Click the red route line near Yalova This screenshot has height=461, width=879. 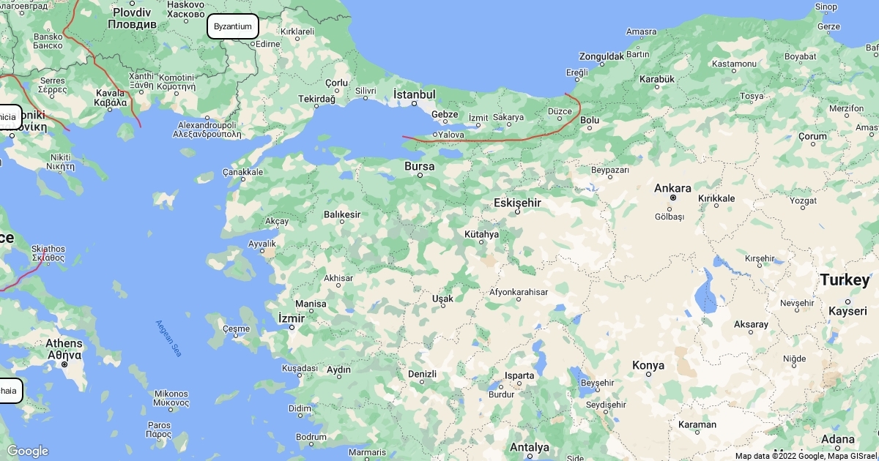click(469, 140)
